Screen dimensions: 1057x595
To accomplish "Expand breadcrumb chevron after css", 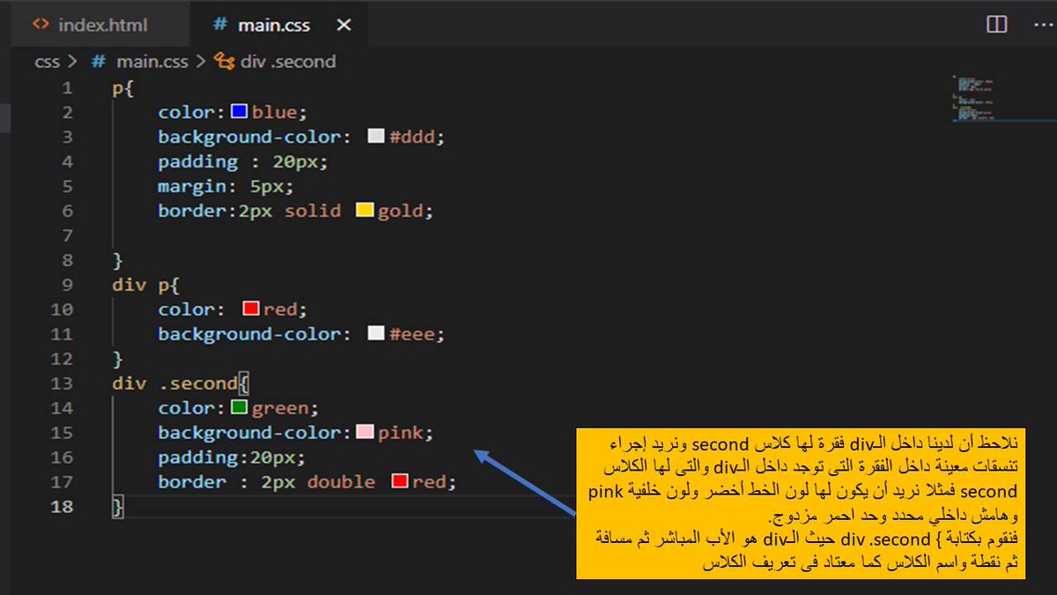I will point(72,62).
